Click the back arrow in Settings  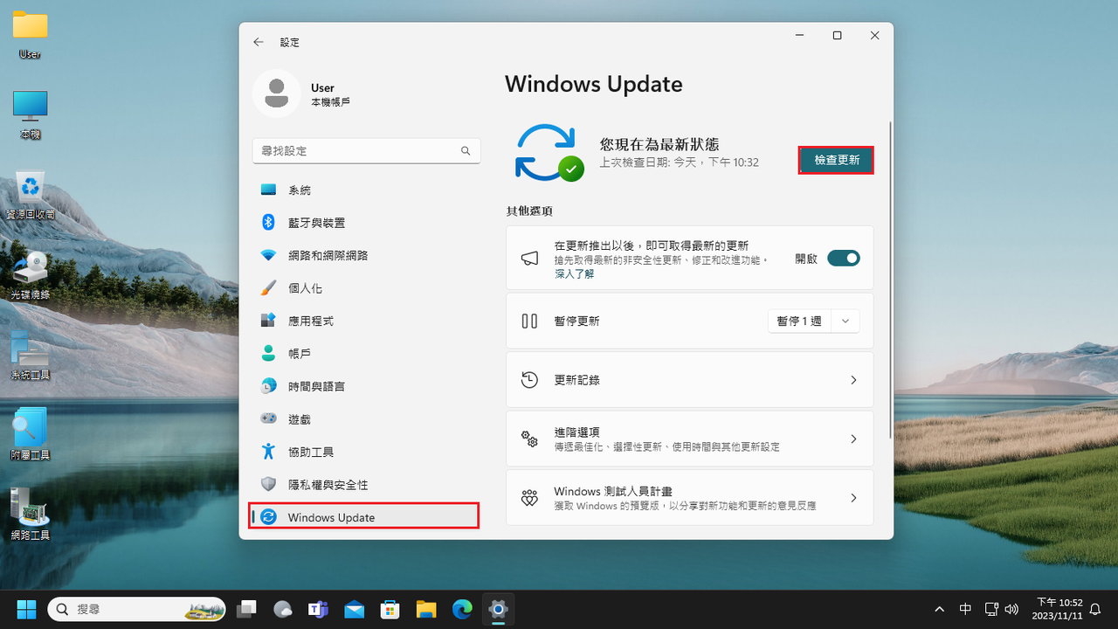(x=259, y=42)
